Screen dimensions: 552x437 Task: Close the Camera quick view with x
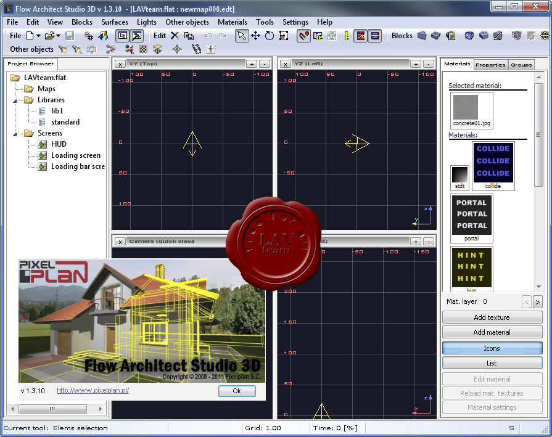click(120, 242)
